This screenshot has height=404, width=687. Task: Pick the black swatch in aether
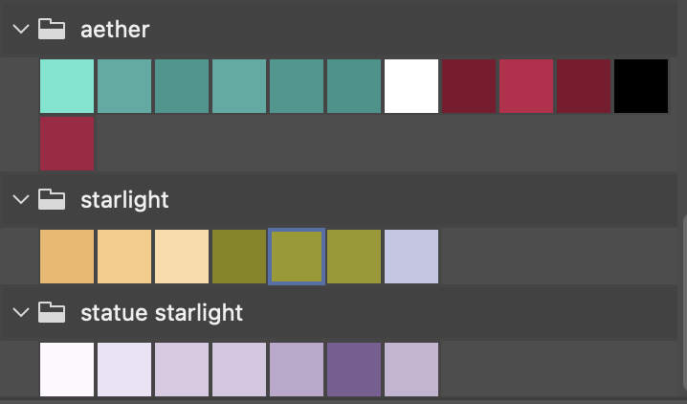click(x=641, y=86)
